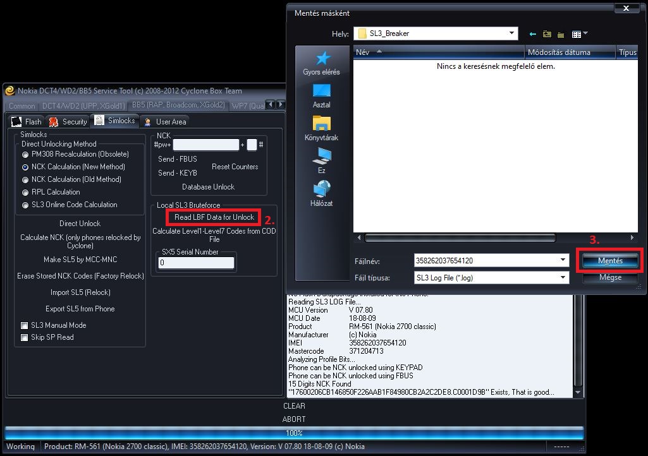Screen dimensions: 648x456
Task: Select RPL Calculation radio option
Action: click(25, 193)
